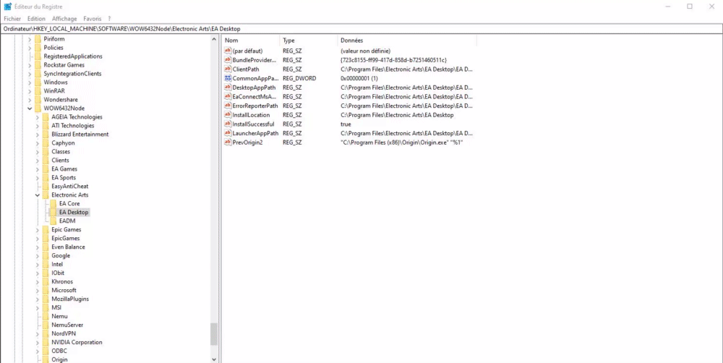Click the ClientPath string value icon
The image size is (723, 363).
click(228, 69)
